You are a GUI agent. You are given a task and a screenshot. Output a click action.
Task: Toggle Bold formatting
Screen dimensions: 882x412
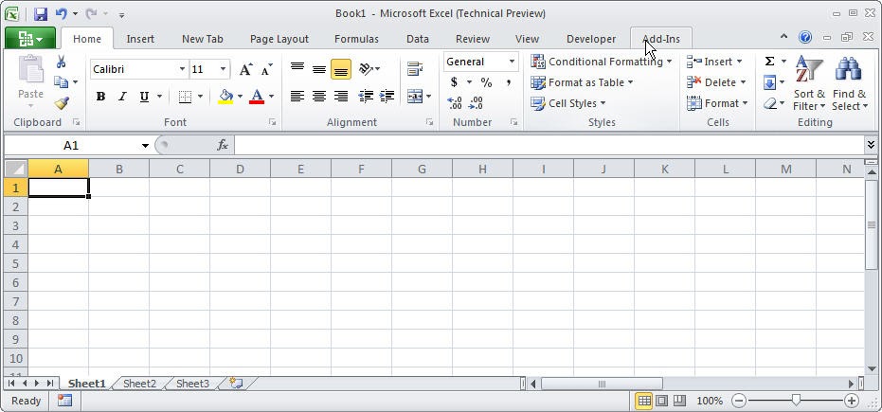click(x=100, y=97)
